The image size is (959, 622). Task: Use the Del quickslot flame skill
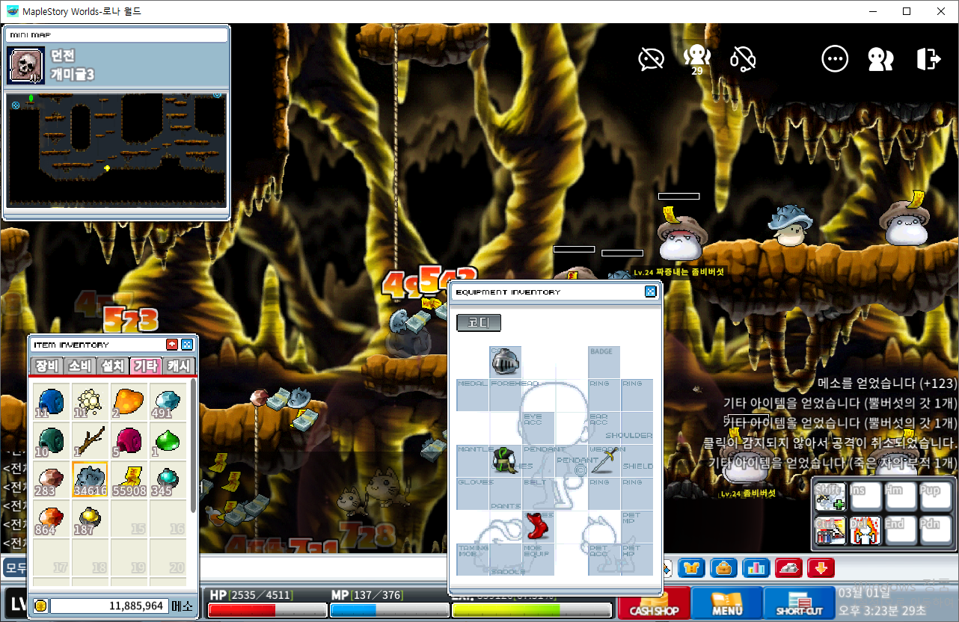click(x=865, y=531)
